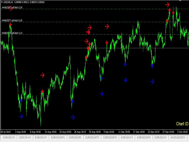Viewport: 189px width, 142px height.
Task: Click the 8 Aug 19:00 time axis label
Action: (x=35, y=132)
